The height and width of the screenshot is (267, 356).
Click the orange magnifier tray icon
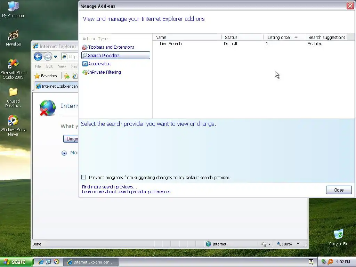click(x=330, y=262)
